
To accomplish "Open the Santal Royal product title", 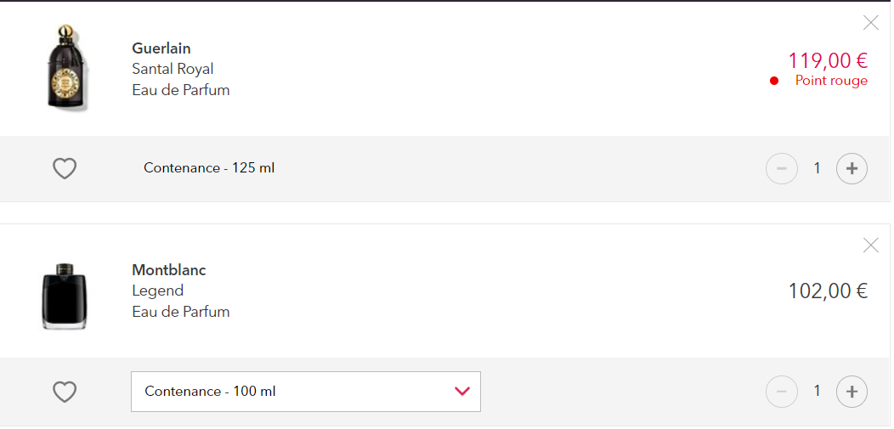I will pyautogui.click(x=173, y=69).
